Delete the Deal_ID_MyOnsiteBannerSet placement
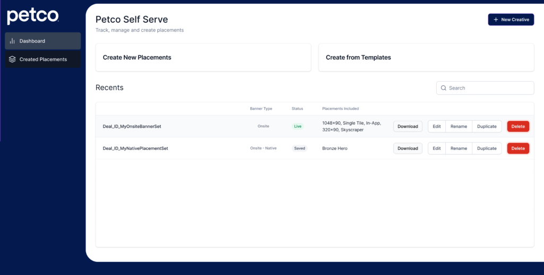Screen dimensions: 544x275 [517, 126]
